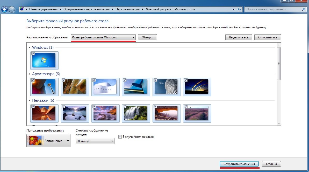Screen dimensions: 309x172
Task: Click scrollbar up arrow in wallpaper list
Action: 279,45
